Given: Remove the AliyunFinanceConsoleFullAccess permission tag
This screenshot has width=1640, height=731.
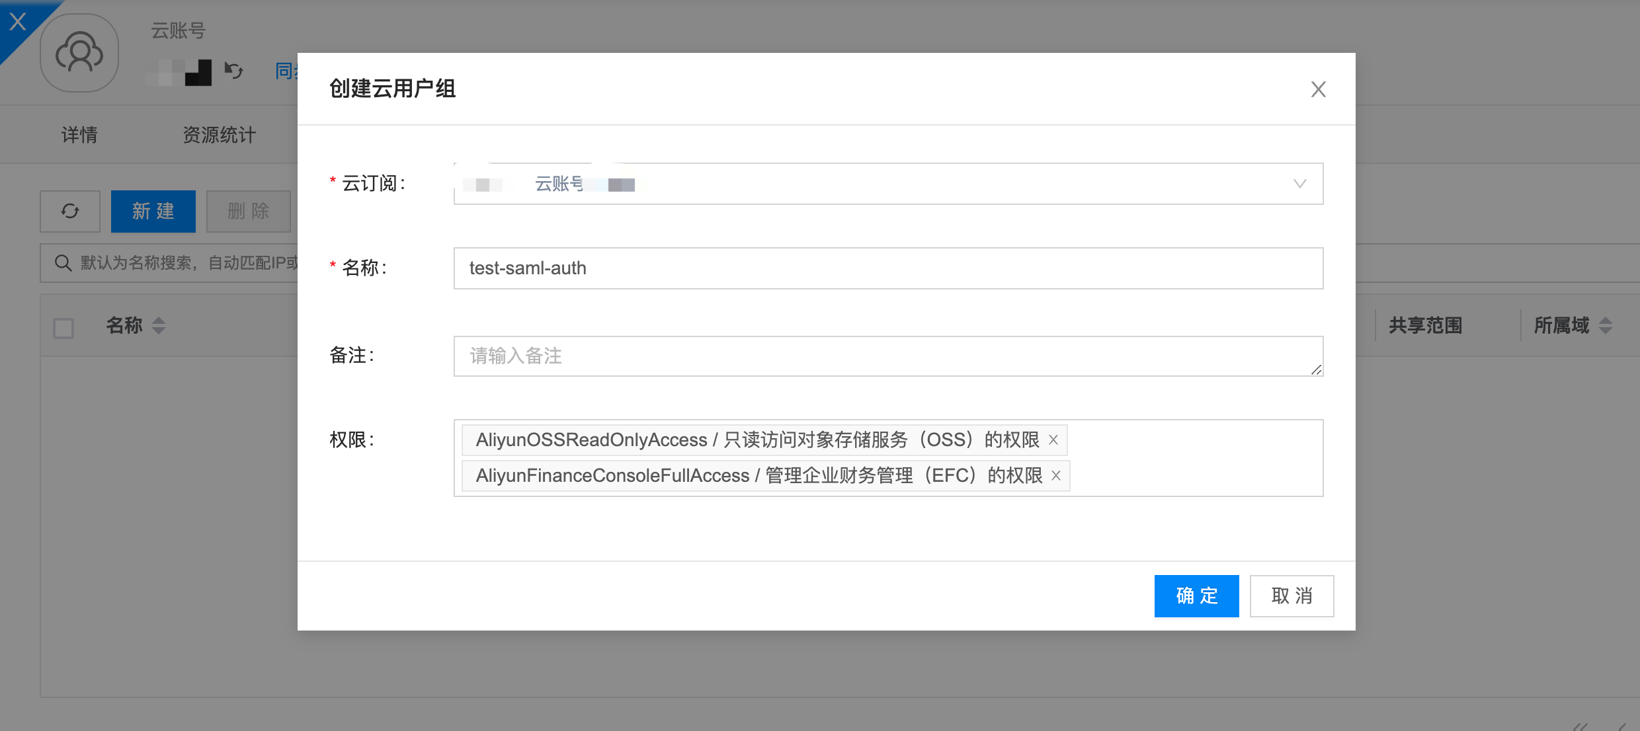Looking at the screenshot, I should (x=1056, y=476).
